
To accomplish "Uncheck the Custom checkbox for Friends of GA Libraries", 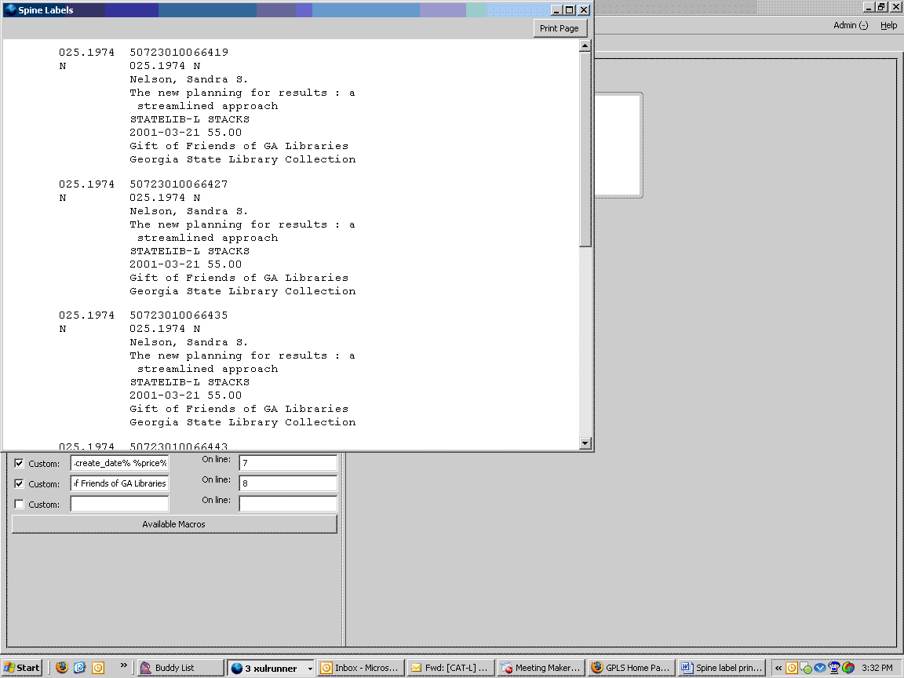I will pyautogui.click(x=19, y=483).
